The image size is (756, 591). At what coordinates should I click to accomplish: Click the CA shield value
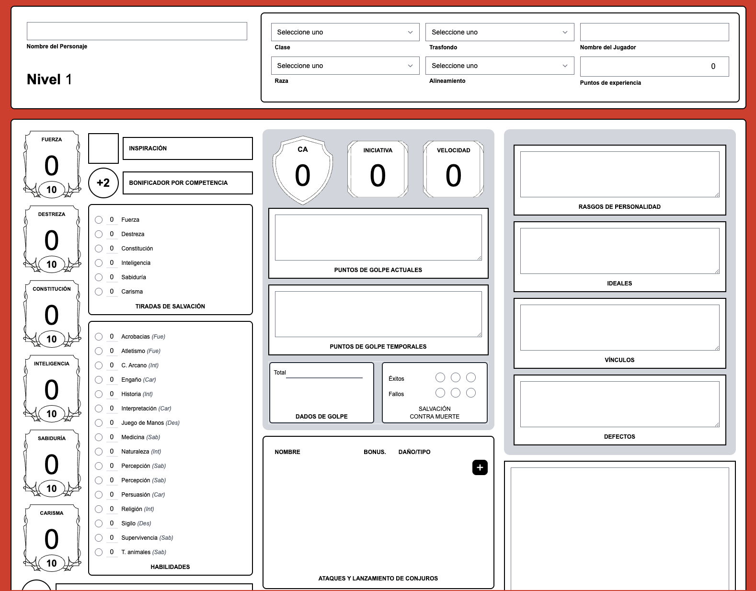coord(303,175)
